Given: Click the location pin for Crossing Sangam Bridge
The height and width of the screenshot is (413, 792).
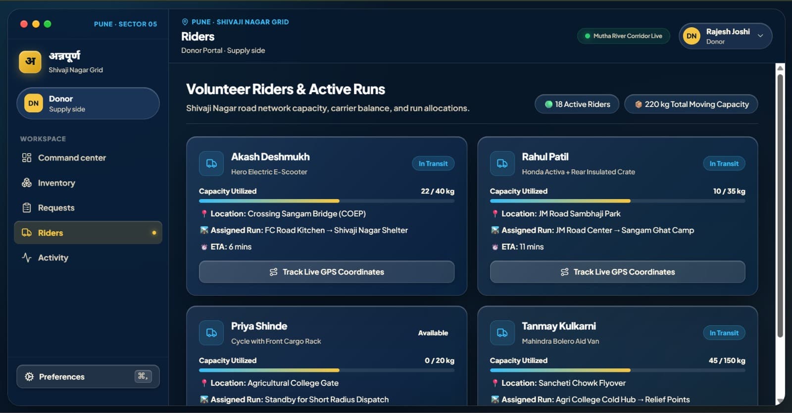Looking at the screenshot, I should 204,214.
